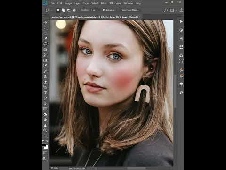Select the Hand tool

45,119
